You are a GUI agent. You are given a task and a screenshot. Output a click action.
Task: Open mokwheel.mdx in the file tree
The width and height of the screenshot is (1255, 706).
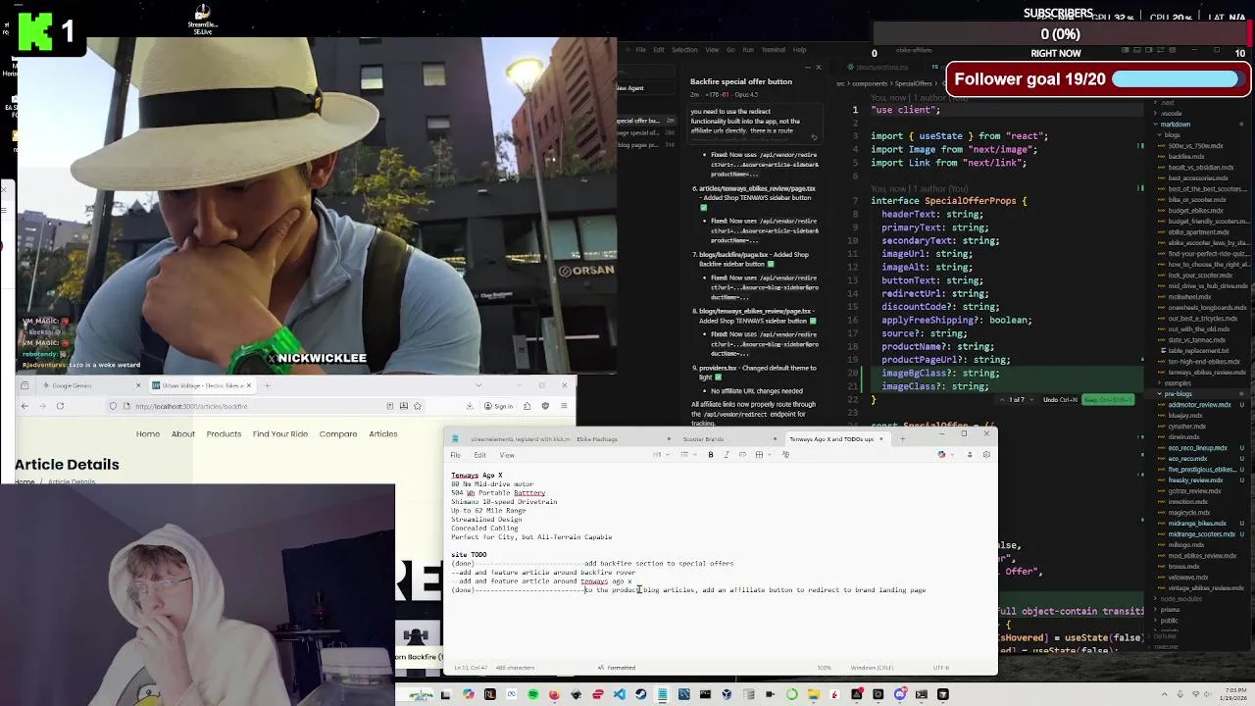point(1190,297)
